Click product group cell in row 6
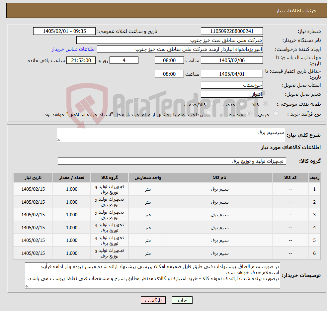The image size is (327, 311). click(x=110, y=253)
